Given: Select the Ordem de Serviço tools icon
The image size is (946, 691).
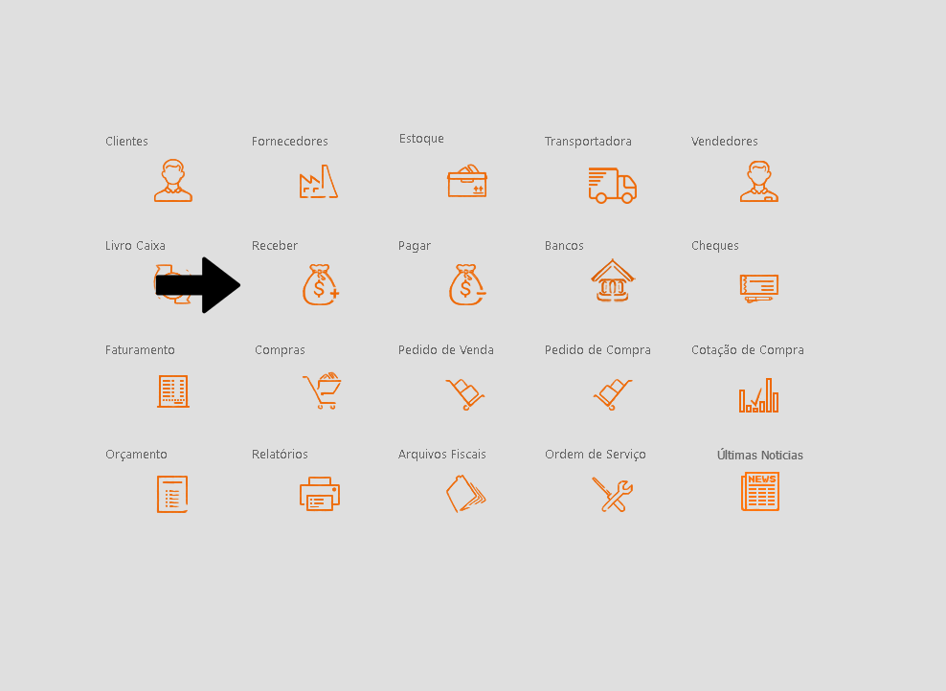Looking at the screenshot, I should [613, 495].
